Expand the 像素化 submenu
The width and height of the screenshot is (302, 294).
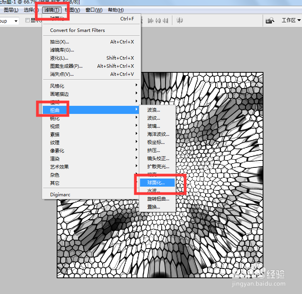91,150
